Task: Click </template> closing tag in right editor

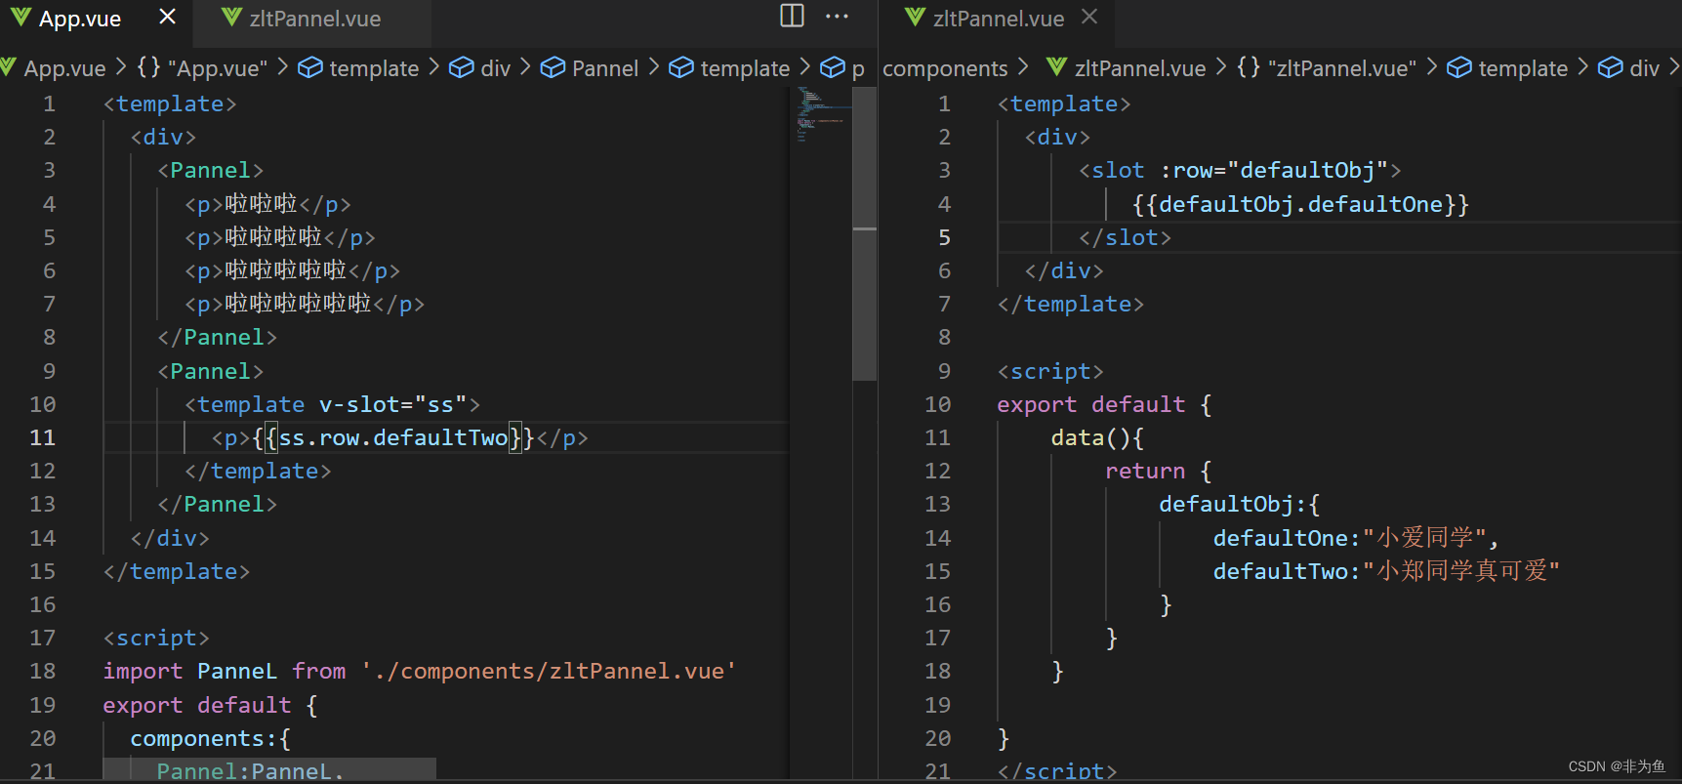Action: click(x=1071, y=304)
